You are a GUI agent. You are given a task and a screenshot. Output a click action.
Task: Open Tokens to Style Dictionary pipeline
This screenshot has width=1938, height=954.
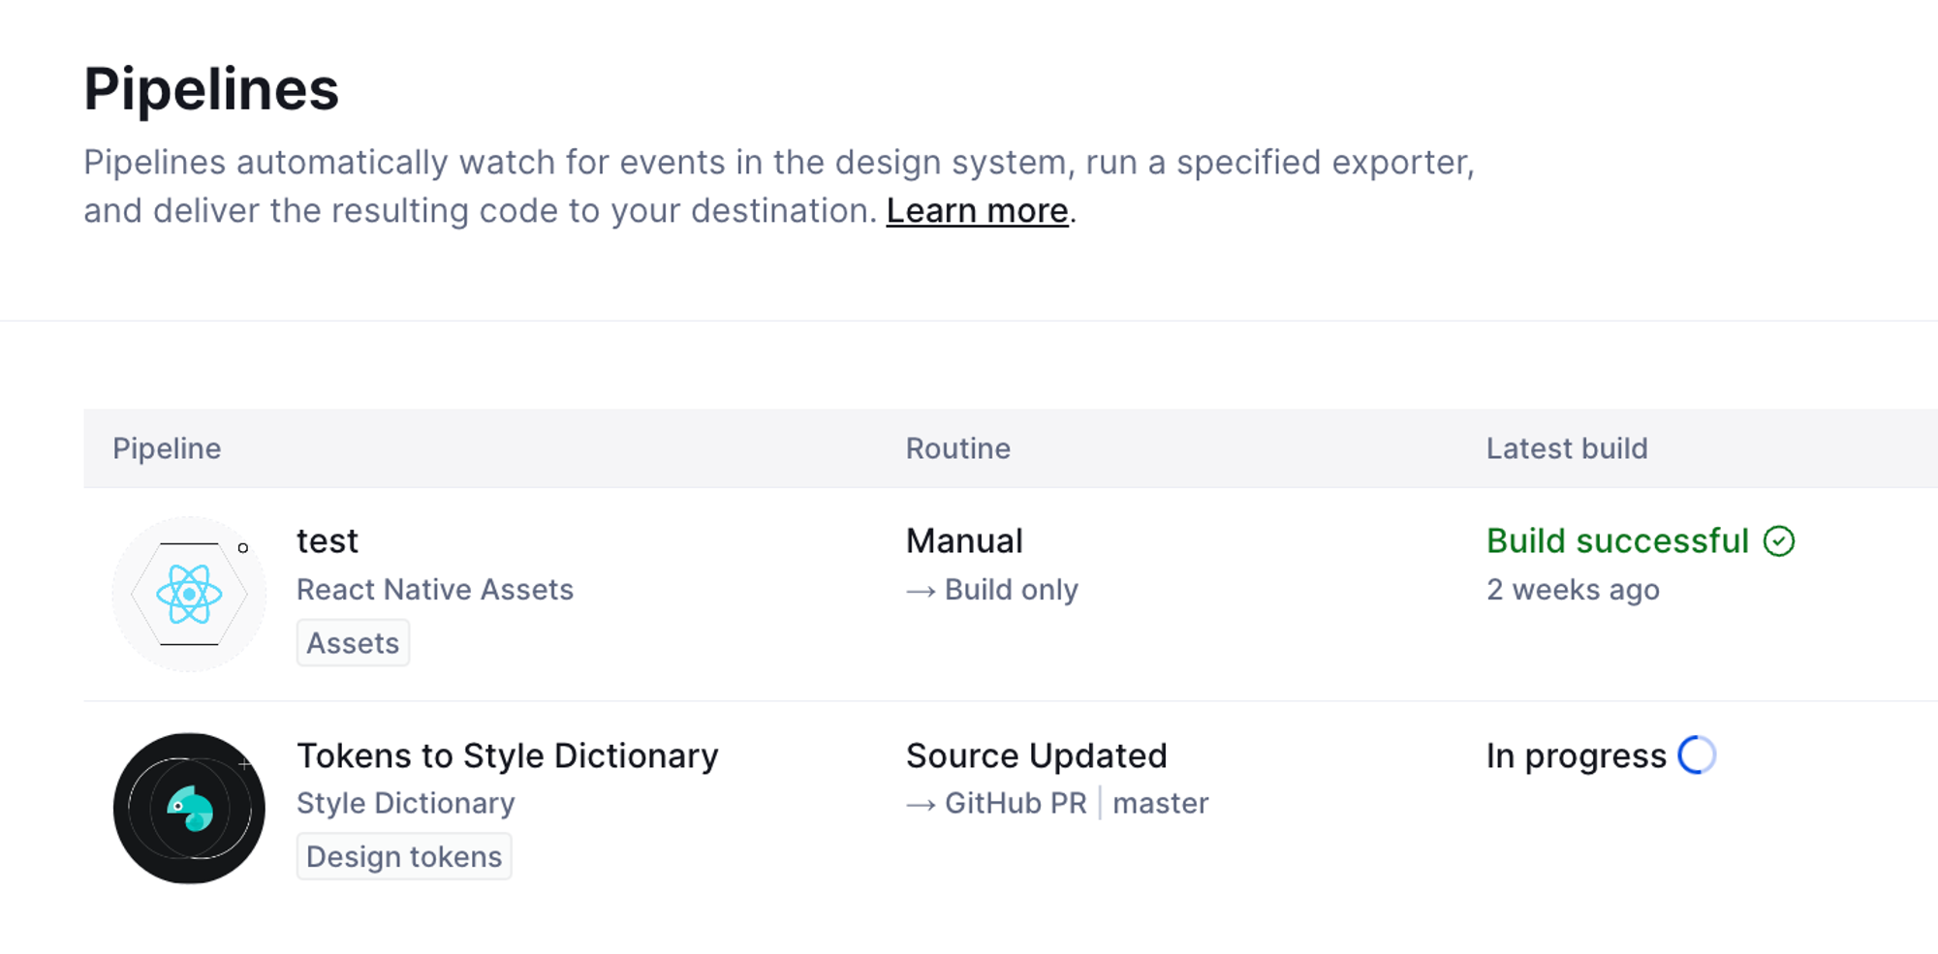(507, 755)
